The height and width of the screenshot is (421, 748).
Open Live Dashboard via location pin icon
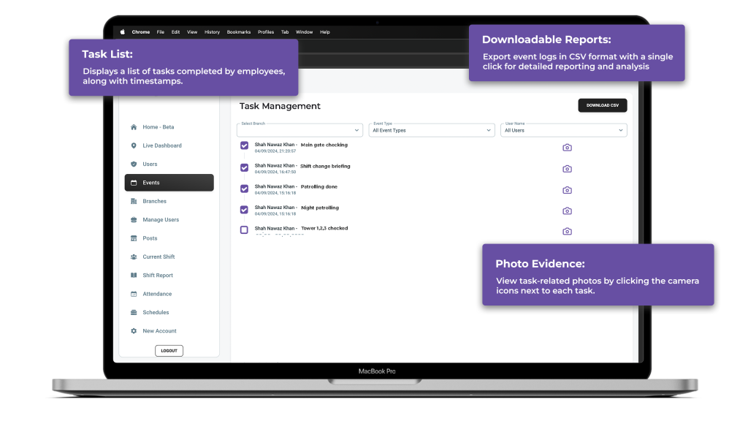[x=134, y=145]
